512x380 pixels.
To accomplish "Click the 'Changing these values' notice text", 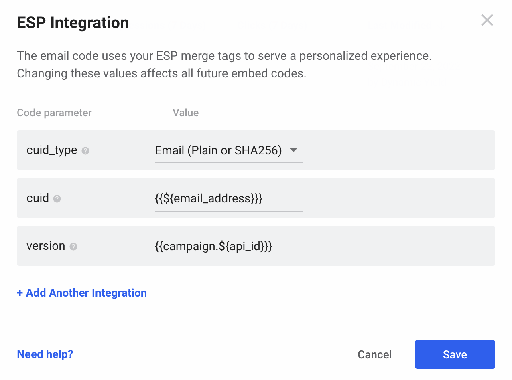I will click(161, 74).
